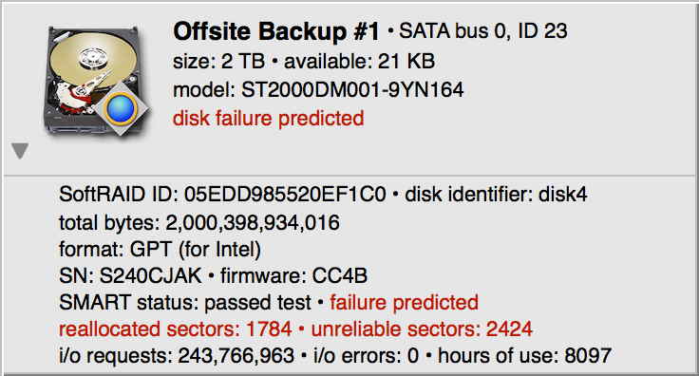Click red failure predicted SMART status text

click(x=404, y=303)
